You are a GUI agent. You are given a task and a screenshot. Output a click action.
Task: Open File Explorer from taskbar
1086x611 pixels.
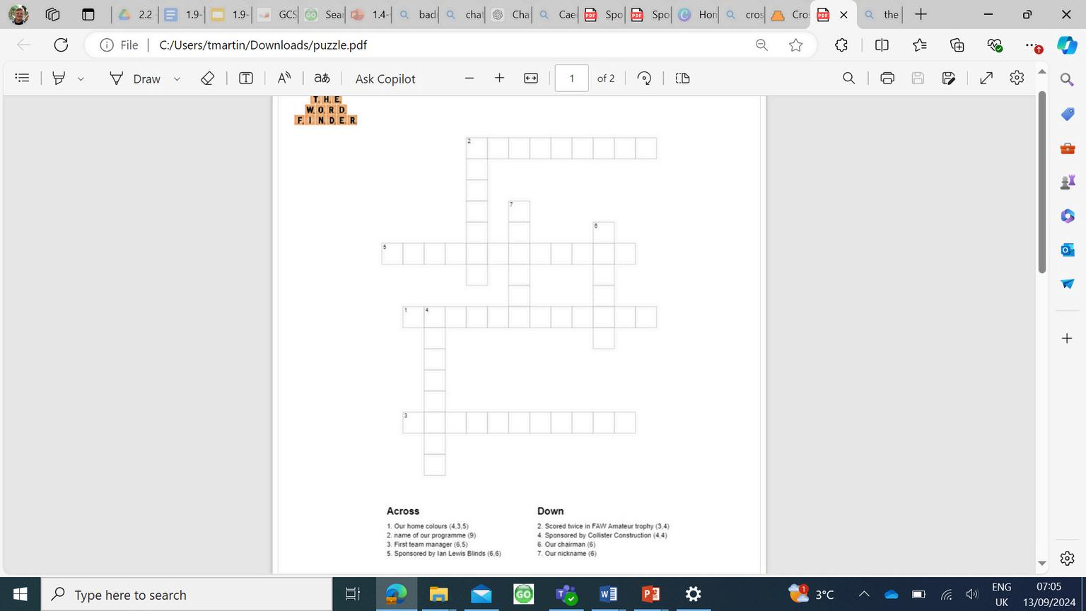click(438, 594)
